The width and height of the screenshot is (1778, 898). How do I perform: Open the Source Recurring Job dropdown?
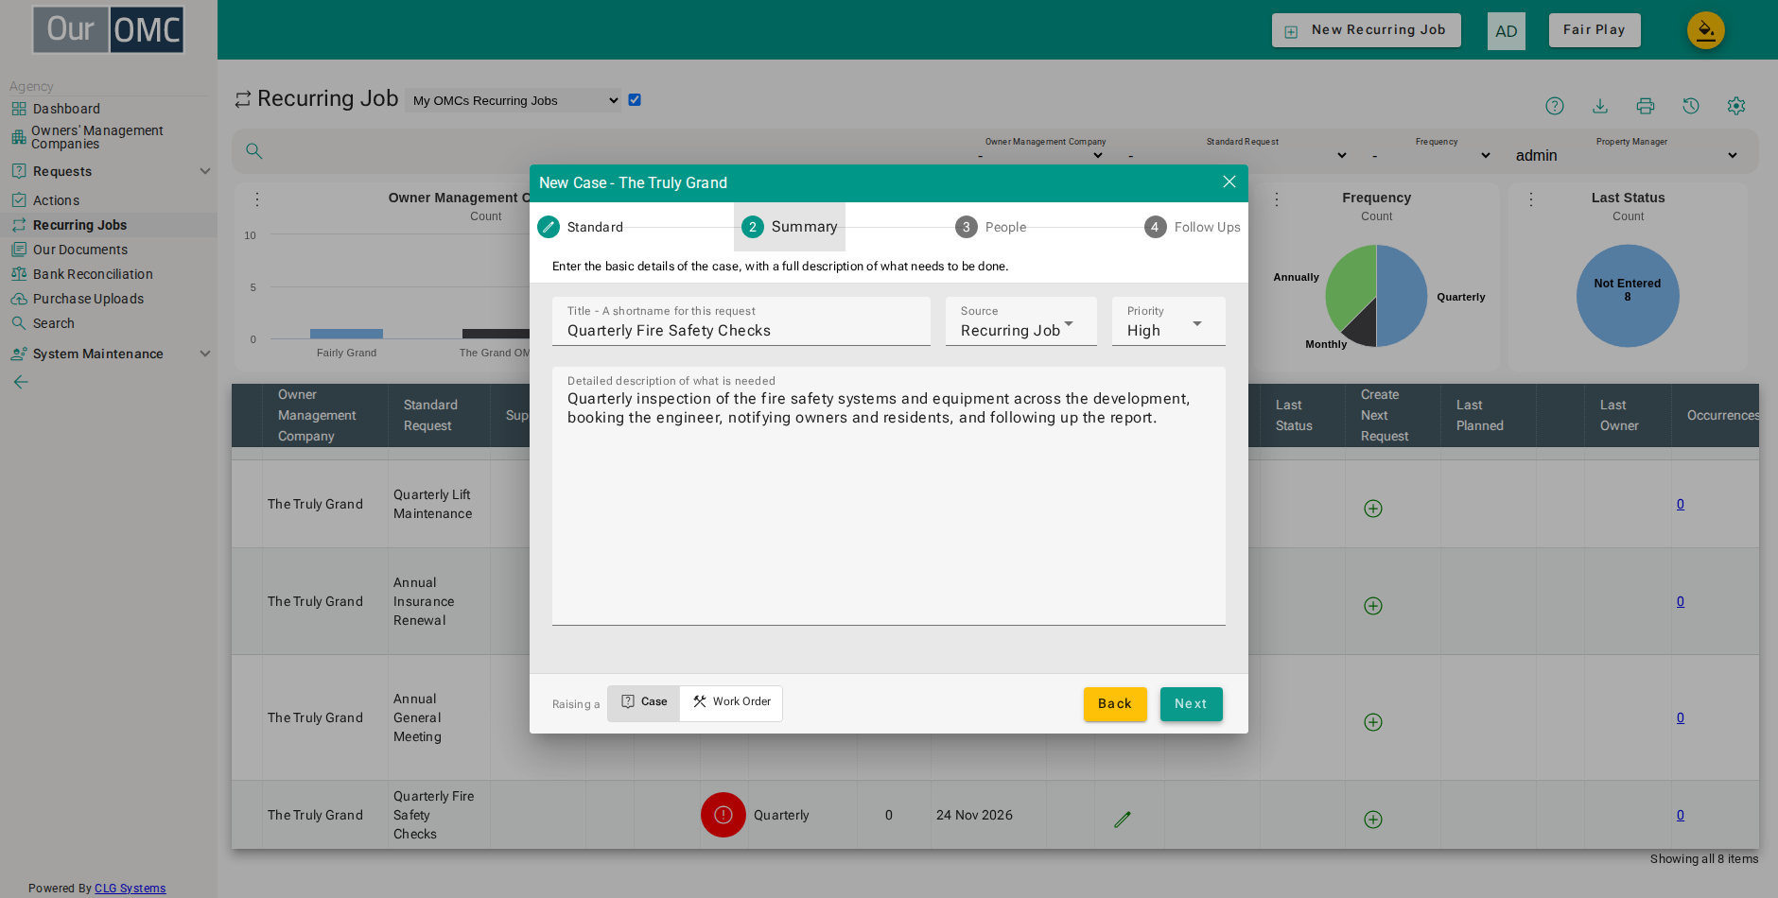click(1021, 321)
